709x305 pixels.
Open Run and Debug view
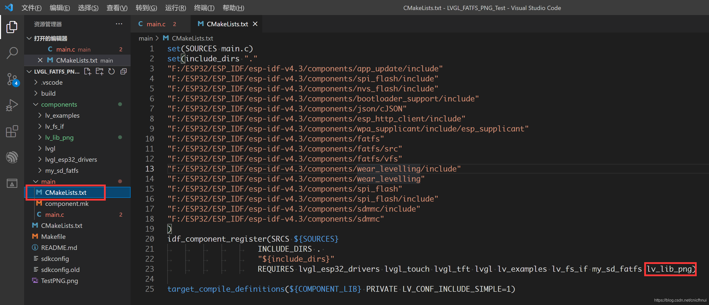[x=12, y=105]
